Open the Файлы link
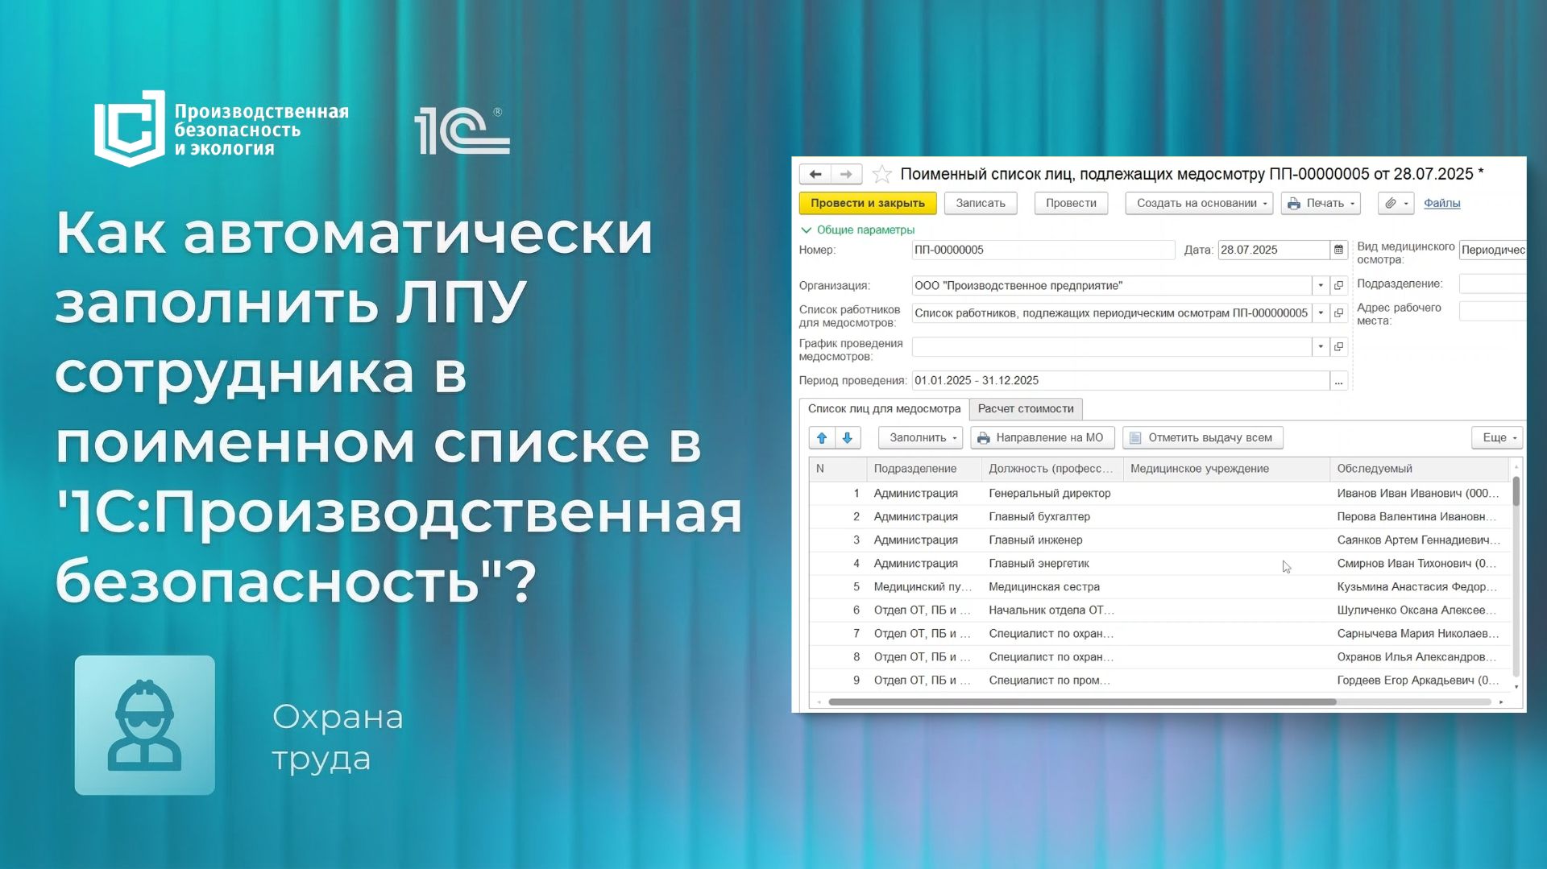 tap(1441, 203)
